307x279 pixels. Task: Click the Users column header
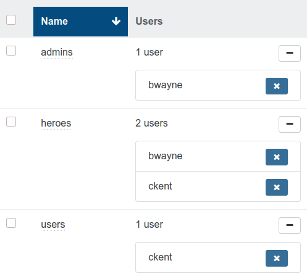point(149,21)
